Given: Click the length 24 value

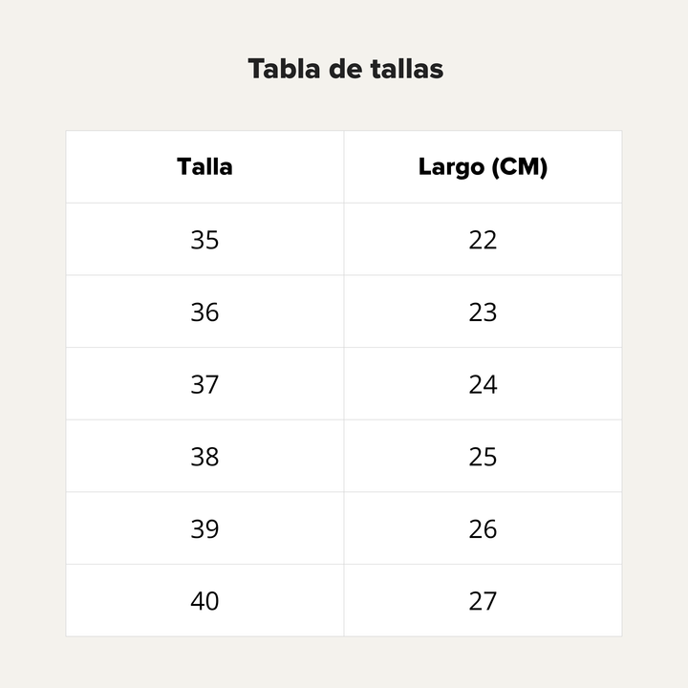Looking at the screenshot, I should [x=484, y=384].
